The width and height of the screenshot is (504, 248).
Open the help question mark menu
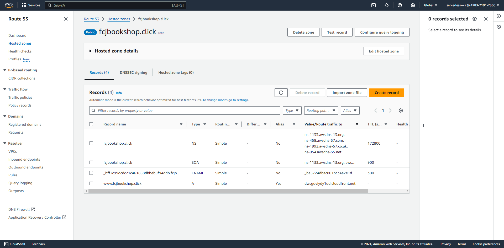coord(400,5)
